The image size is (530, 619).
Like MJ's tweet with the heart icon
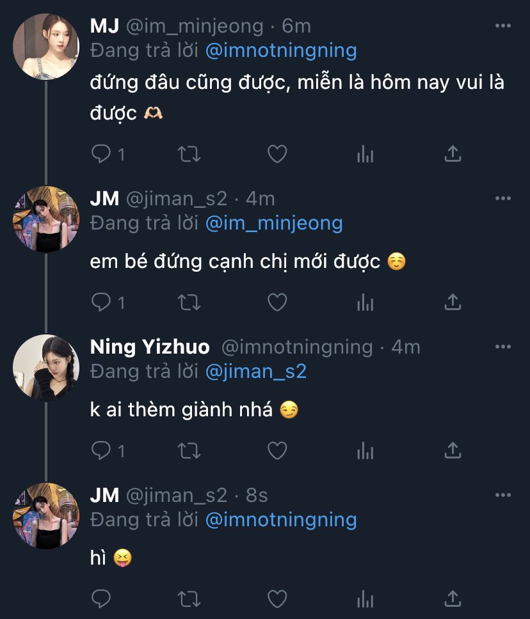point(277,153)
